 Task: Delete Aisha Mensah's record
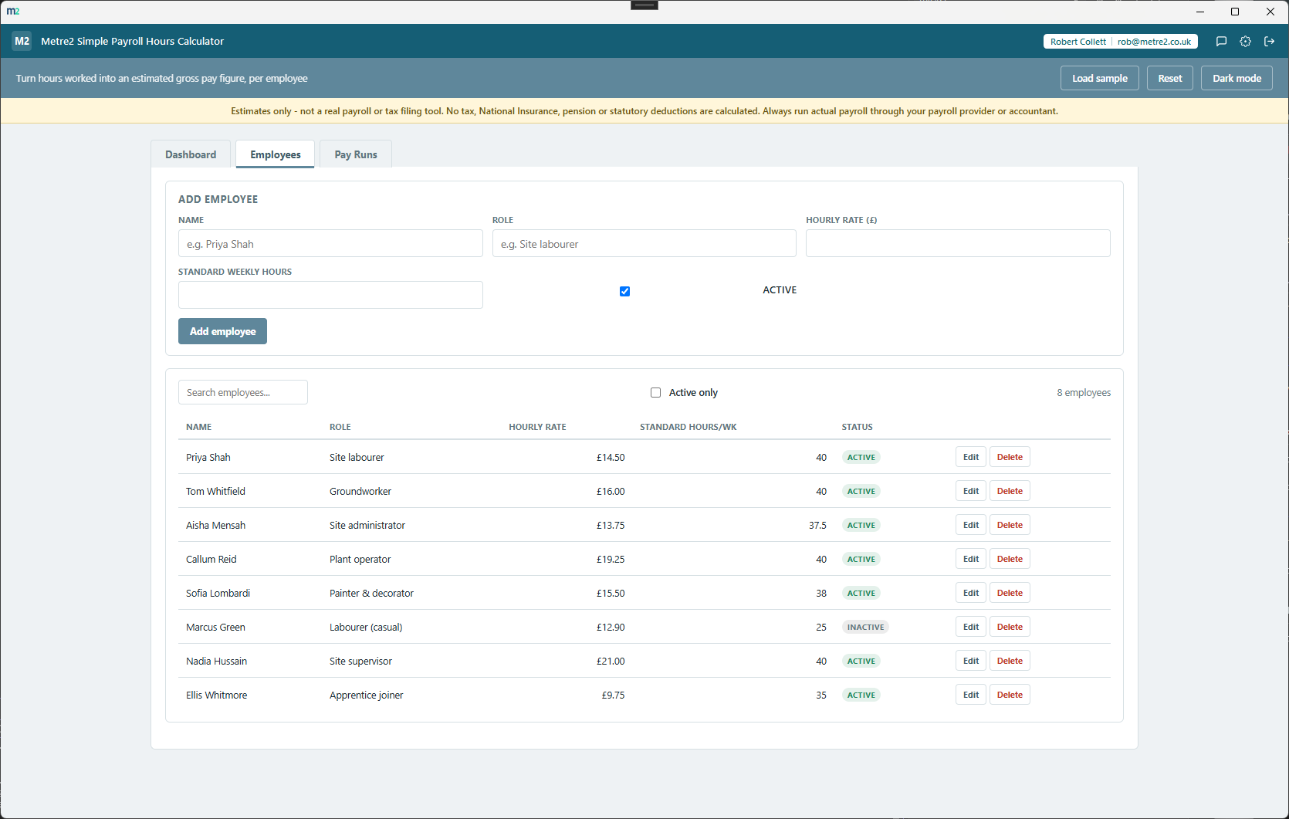[1010, 525]
